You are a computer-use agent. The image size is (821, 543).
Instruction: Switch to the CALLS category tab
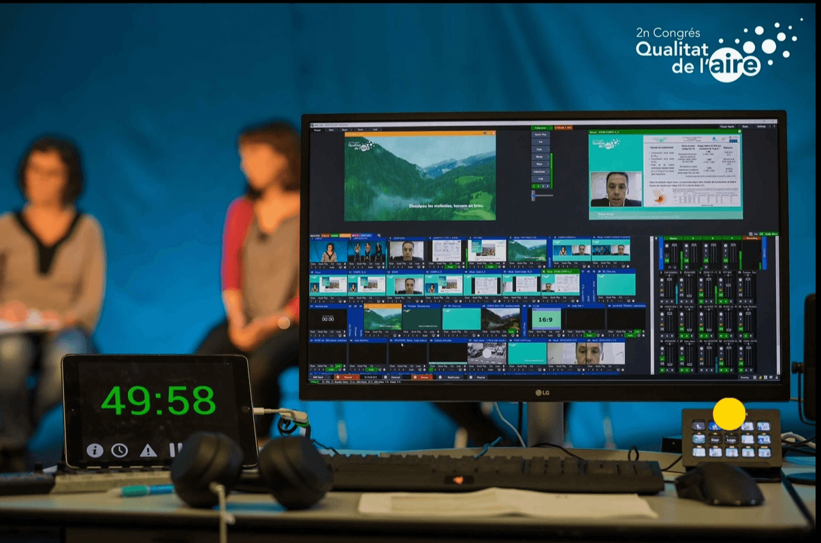pyautogui.click(x=325, y=236)
